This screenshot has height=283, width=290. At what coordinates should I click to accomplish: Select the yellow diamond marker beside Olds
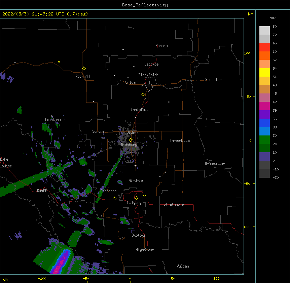pos(131,140)
